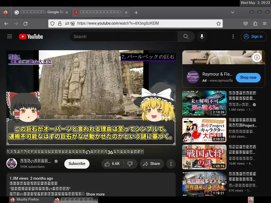271x203 pixels.
Task: Open YouTube settings three-dot menu
Action: pyautogui.click(x=233, y=36)
